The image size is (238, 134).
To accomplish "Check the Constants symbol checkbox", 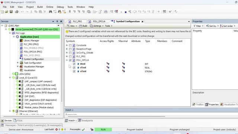I will pyautogui.click(x=70, y=45).
